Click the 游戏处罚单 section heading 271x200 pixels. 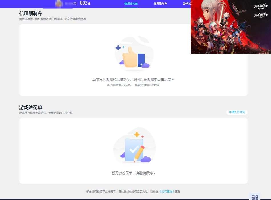click(x=31, y=107)
